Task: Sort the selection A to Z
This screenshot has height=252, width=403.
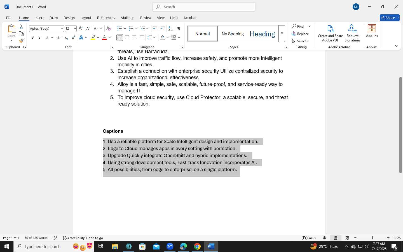Action: pyautogui.click(x=170, y=29)
